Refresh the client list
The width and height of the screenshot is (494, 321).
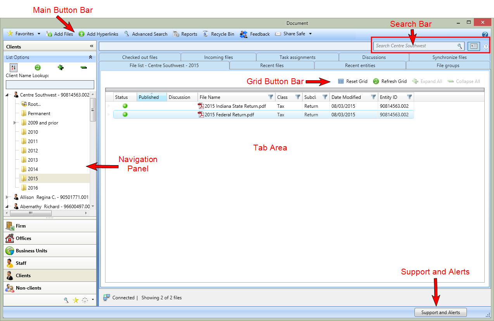coord(38,67)
